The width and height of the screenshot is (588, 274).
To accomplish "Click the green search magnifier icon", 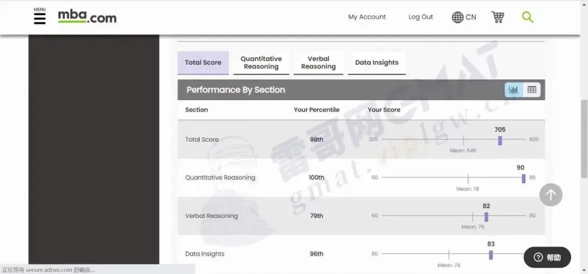I will [x=527, y=17].
